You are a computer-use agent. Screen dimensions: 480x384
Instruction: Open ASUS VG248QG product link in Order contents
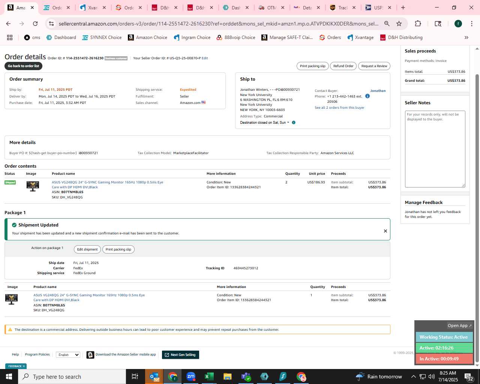(107, 184)
